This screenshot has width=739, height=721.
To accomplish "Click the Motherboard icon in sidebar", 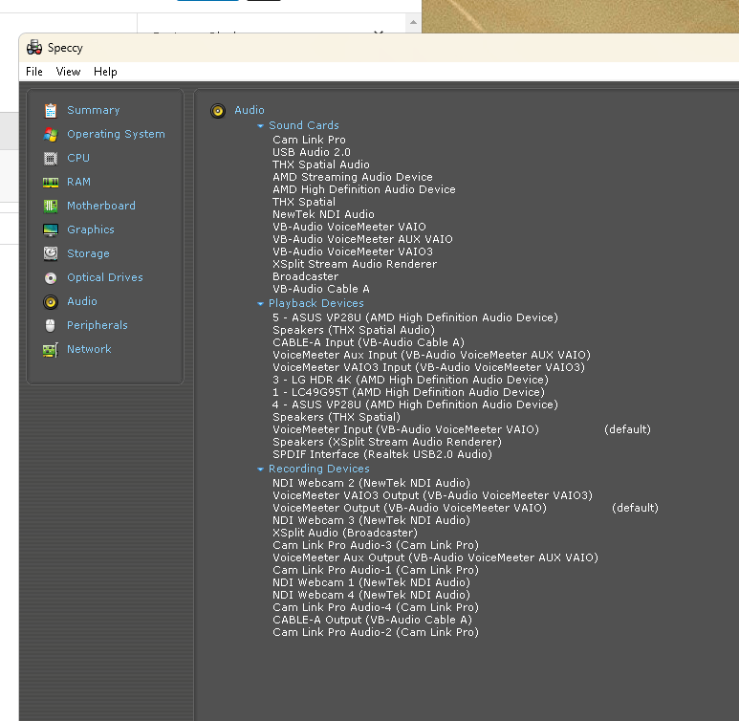I will point(51,206).
